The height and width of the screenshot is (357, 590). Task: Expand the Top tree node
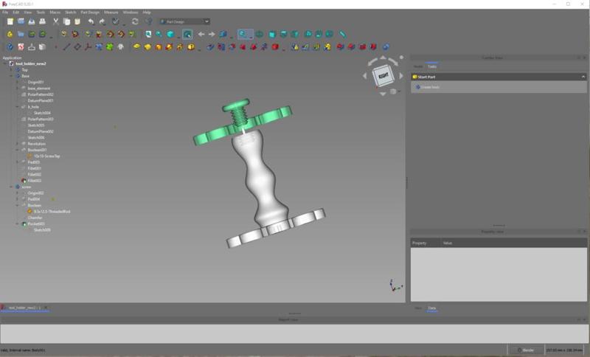pyautogui.click(x=11, y=70)
